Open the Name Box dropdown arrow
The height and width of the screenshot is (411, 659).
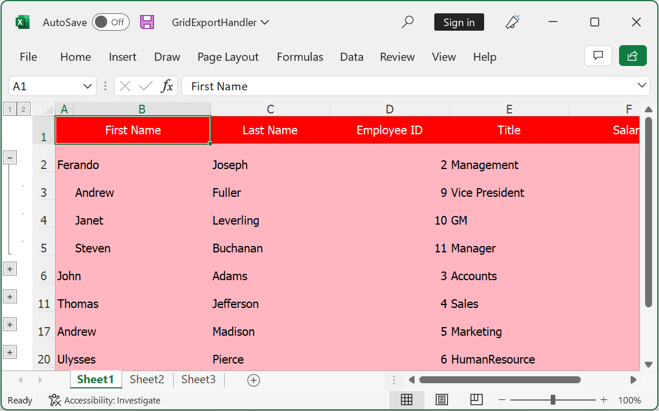coord(87,86)
